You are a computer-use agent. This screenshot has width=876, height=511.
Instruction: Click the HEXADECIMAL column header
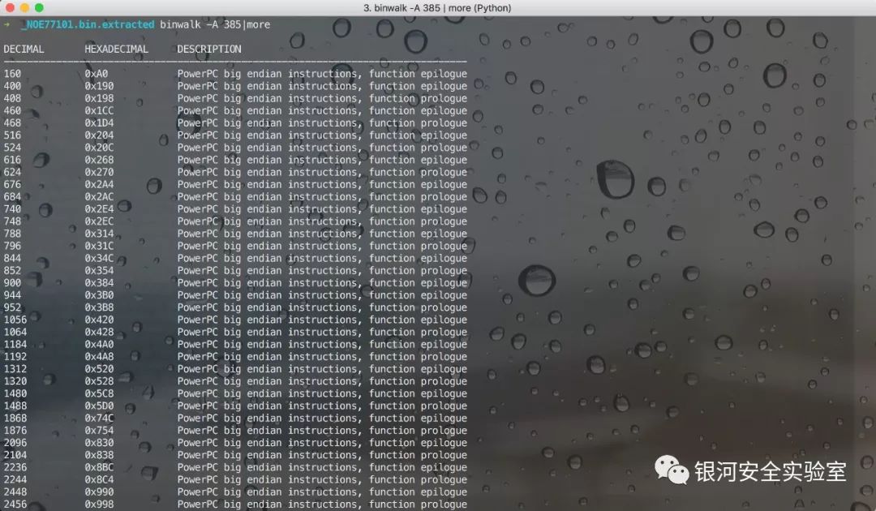[116, 49]
